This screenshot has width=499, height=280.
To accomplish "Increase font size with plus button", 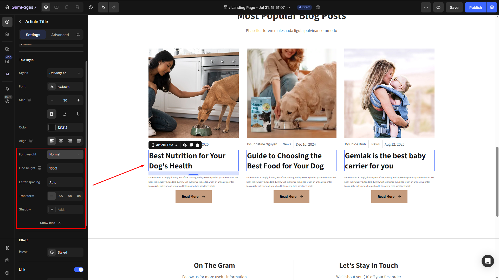I will 79,100.
